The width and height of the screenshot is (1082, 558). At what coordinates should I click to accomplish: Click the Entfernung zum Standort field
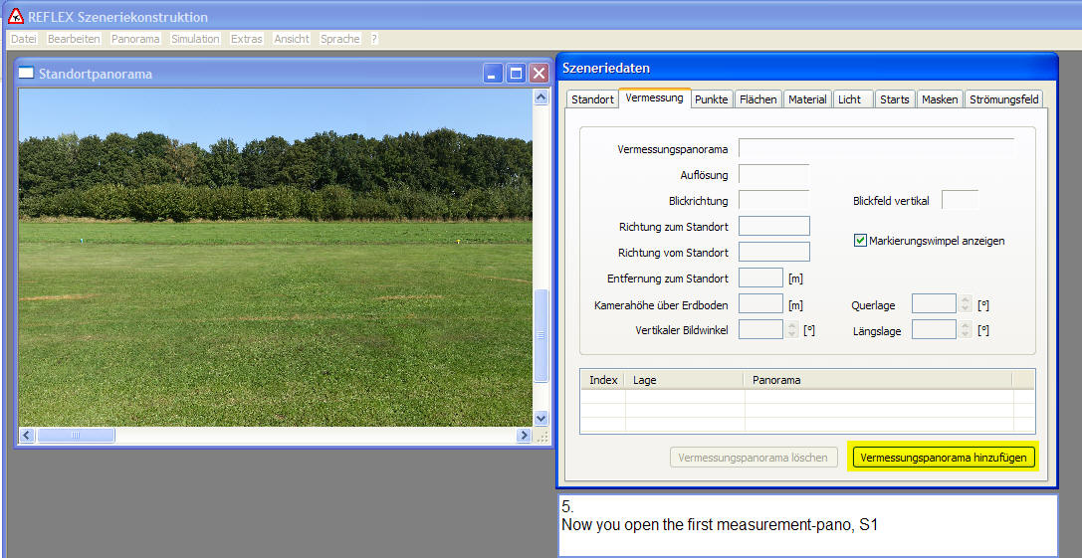[760, 278]
